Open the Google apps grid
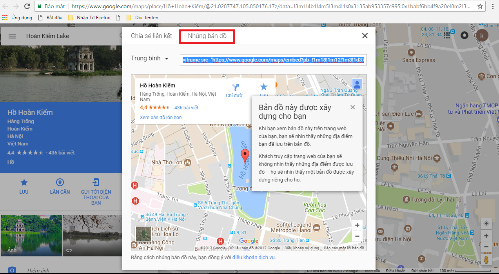Screen dimensions: 499x274 447,35
